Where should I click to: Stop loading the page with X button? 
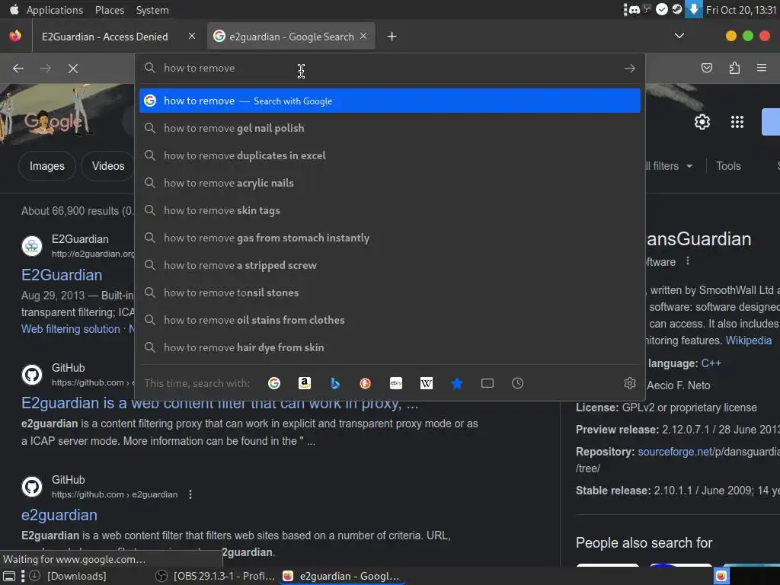tap(73, 68)
